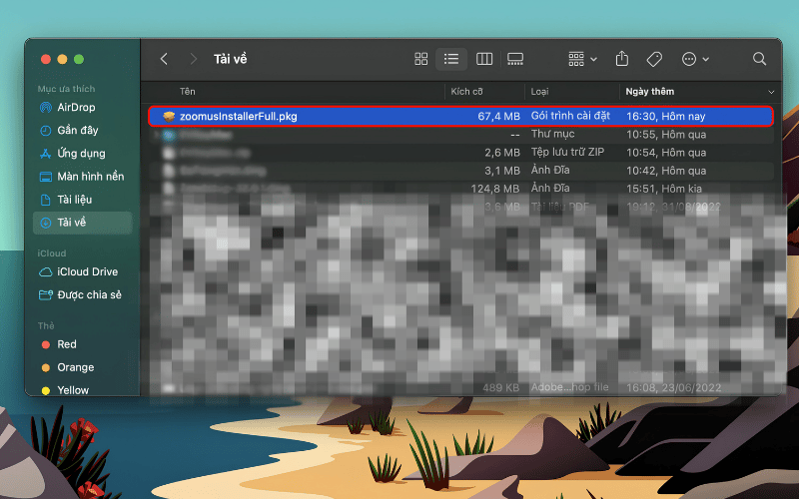The image size is (799, 499).
Task: Click the Gói trình cài đặt type cell
Action: 570,116
